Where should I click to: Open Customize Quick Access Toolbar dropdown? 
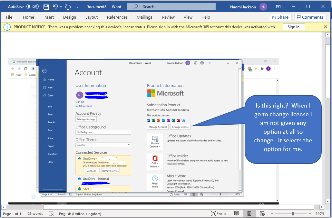77,7
